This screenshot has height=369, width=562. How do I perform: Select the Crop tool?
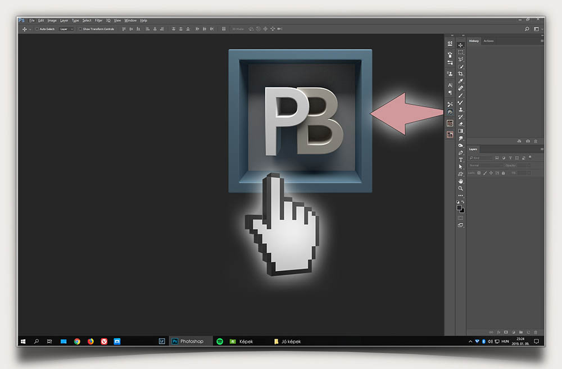coord(461,74)
